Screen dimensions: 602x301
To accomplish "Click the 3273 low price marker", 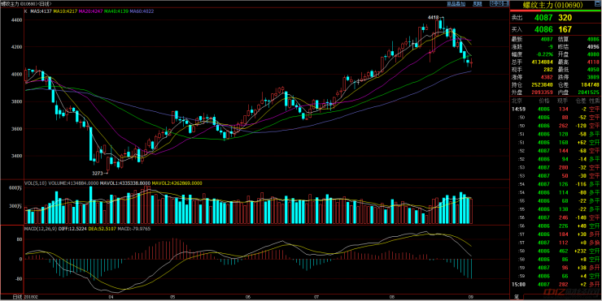I will click(98, 174).
